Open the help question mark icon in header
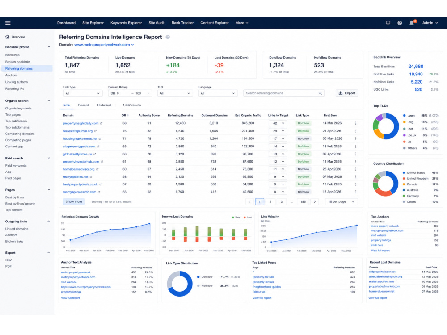 click(400, 23)
